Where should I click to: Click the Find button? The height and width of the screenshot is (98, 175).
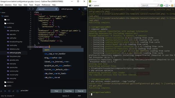click(x=56, y=91)
